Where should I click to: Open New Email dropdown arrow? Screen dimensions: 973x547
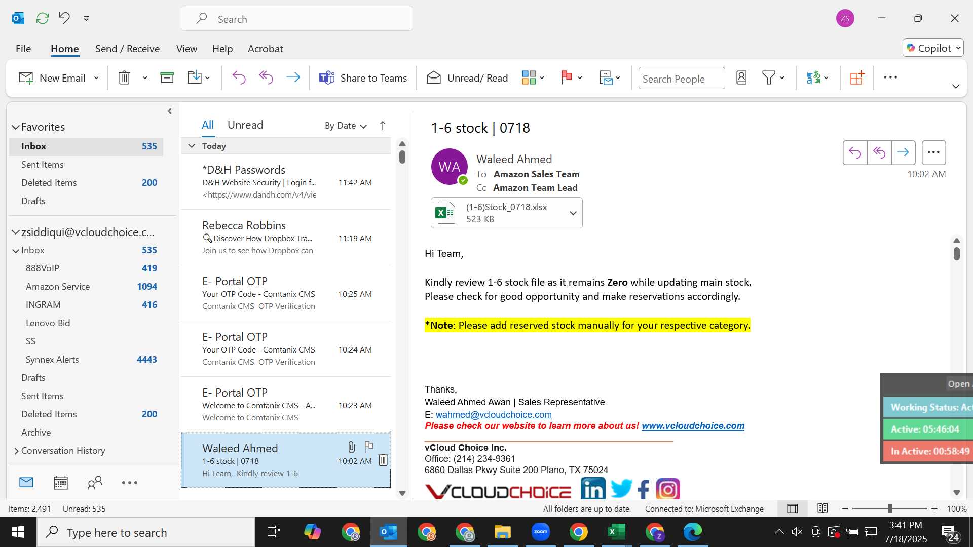(96, 78)
